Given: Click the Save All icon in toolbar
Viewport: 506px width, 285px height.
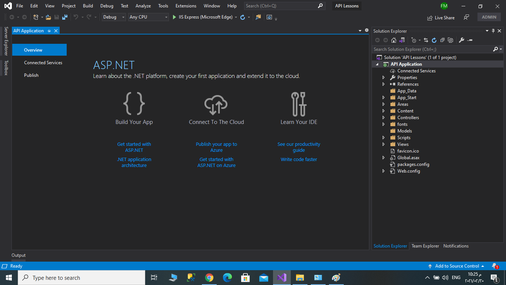Looking at the screenshot, I should pyautogui.click(x=64, y=17).
